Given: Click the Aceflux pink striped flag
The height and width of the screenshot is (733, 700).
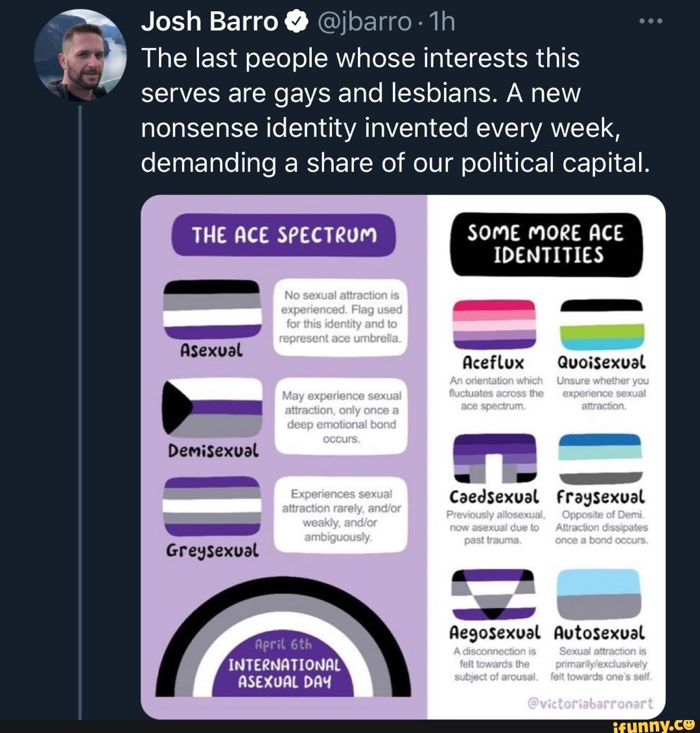Looking at the screenshot, I should point(494,324).
